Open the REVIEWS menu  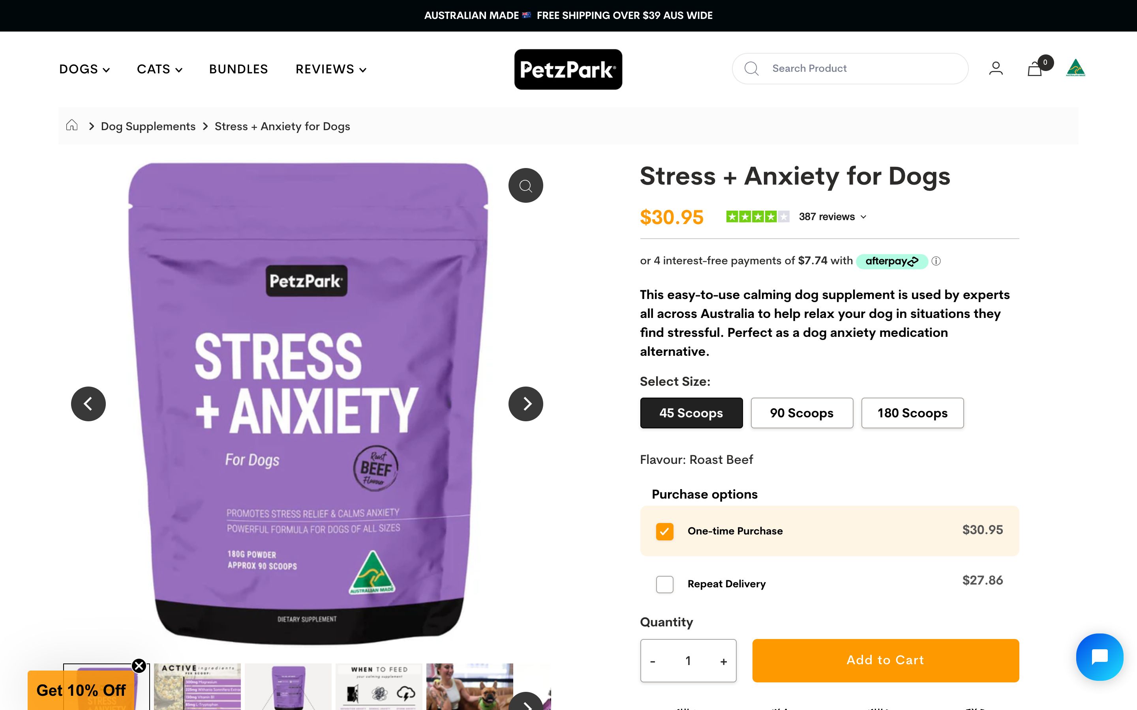(331, 69)
